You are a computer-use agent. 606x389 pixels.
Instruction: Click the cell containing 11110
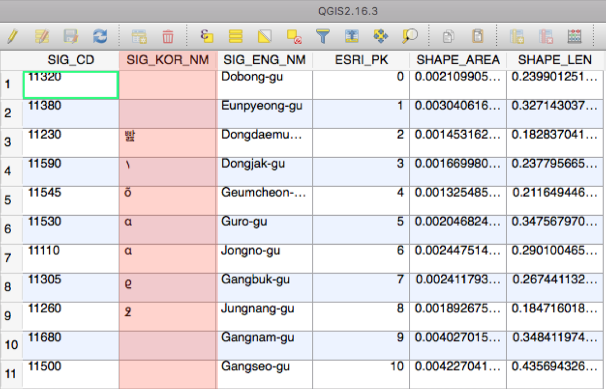[x=71, y=258]
